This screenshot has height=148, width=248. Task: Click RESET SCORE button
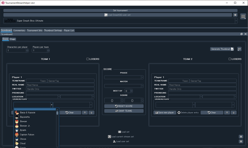(x=124, y=106)
